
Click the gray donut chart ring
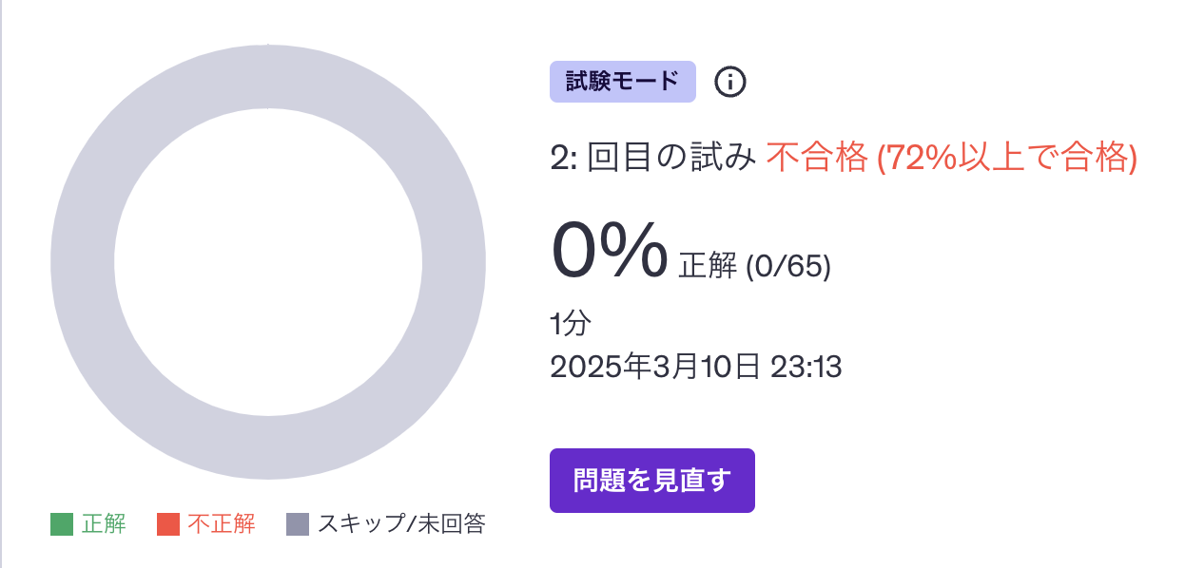268,76
